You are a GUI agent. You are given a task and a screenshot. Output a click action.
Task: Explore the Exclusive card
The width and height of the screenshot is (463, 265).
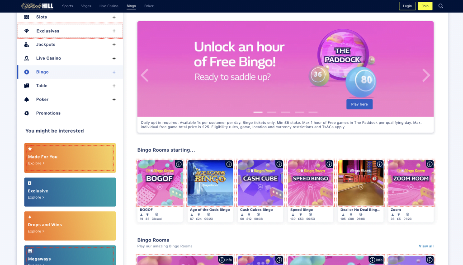coord(70,192)
